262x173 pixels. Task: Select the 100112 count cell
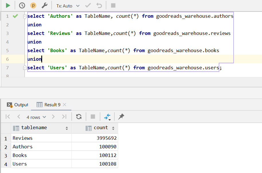click(95, 155)
